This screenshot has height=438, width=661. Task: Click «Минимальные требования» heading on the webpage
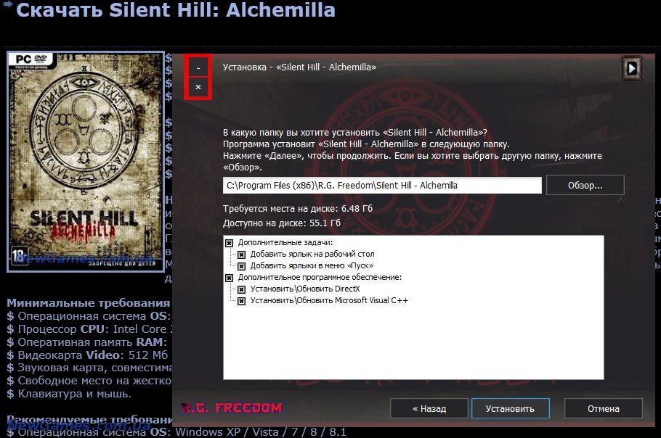point(89,303)
